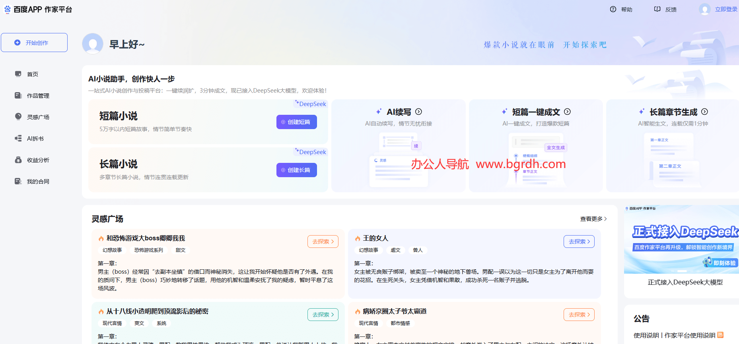This screenshot has width=739, height=344.
Task: Click the 爽文 tag
Action: click(x=139, y=323)
